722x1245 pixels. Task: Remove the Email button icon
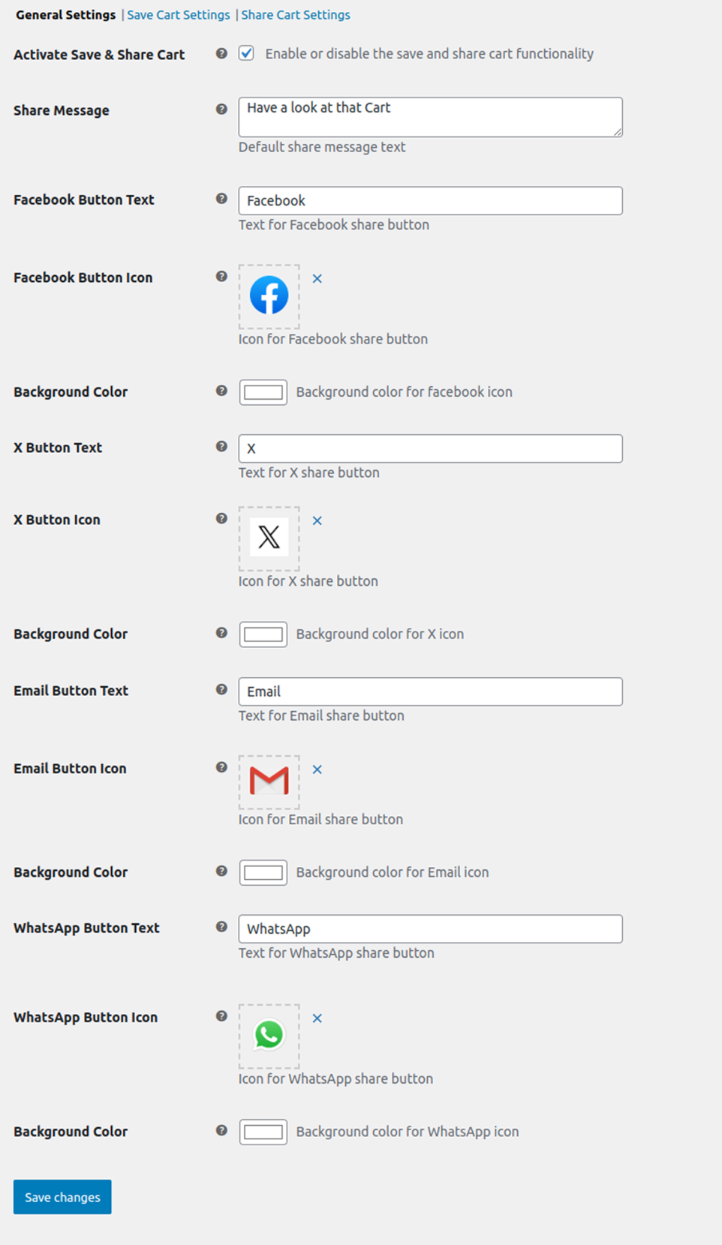(x=317, y=769)
